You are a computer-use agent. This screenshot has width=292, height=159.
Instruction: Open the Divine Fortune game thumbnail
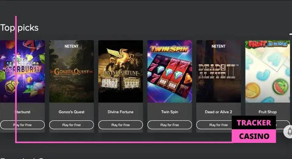pos(120,71)
